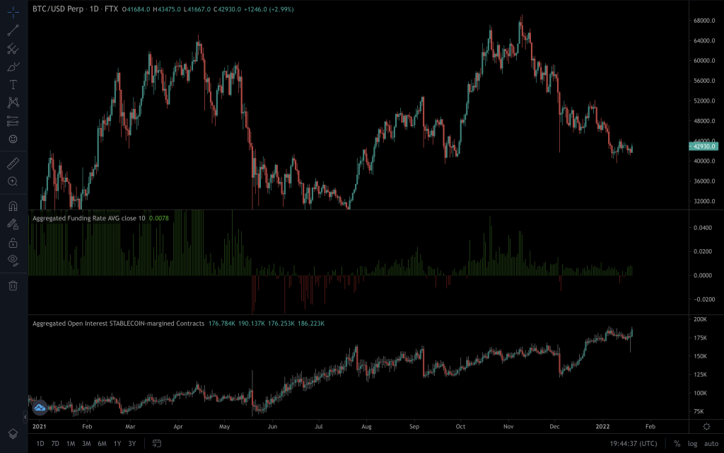Image resolution: width=724 pixels, height=453 pixels.
Task: Select the trend line drawing tool
Action: coord(13,30)
